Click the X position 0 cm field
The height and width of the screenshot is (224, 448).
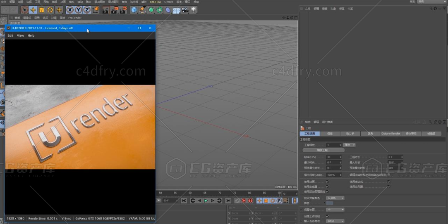point(240,213)
